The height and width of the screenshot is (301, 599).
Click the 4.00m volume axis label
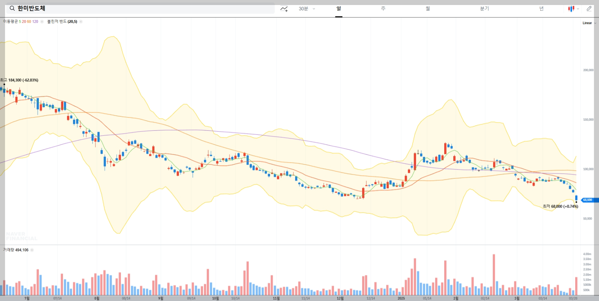coord(587,254)
